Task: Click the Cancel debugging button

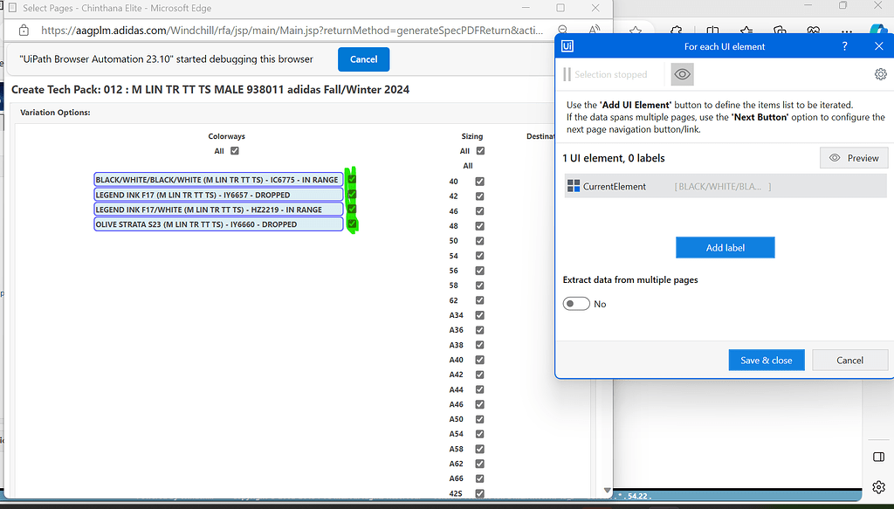Action: 363,59
